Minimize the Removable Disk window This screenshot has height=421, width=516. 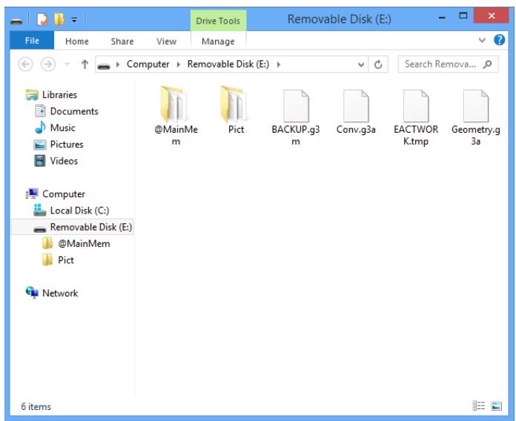442,17
